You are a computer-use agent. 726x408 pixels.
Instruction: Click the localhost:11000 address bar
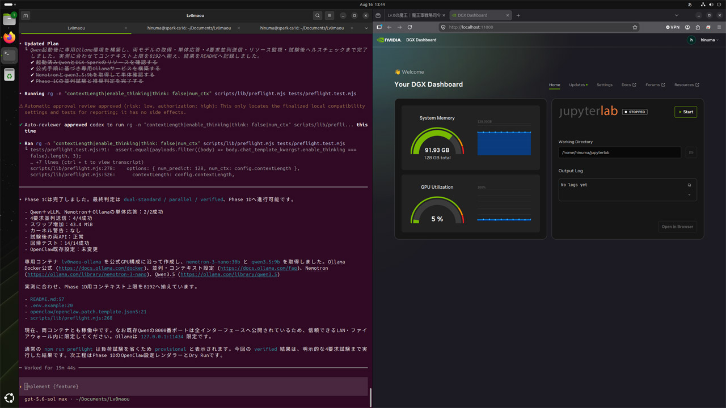[539, 27]
